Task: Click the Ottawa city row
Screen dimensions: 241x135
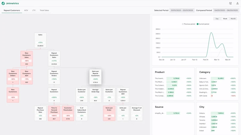Action: [217, 117]
